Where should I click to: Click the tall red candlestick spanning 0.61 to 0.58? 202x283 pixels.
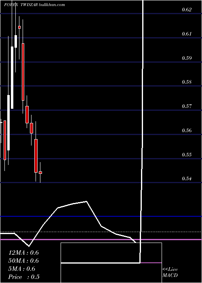tap(23, 72)
